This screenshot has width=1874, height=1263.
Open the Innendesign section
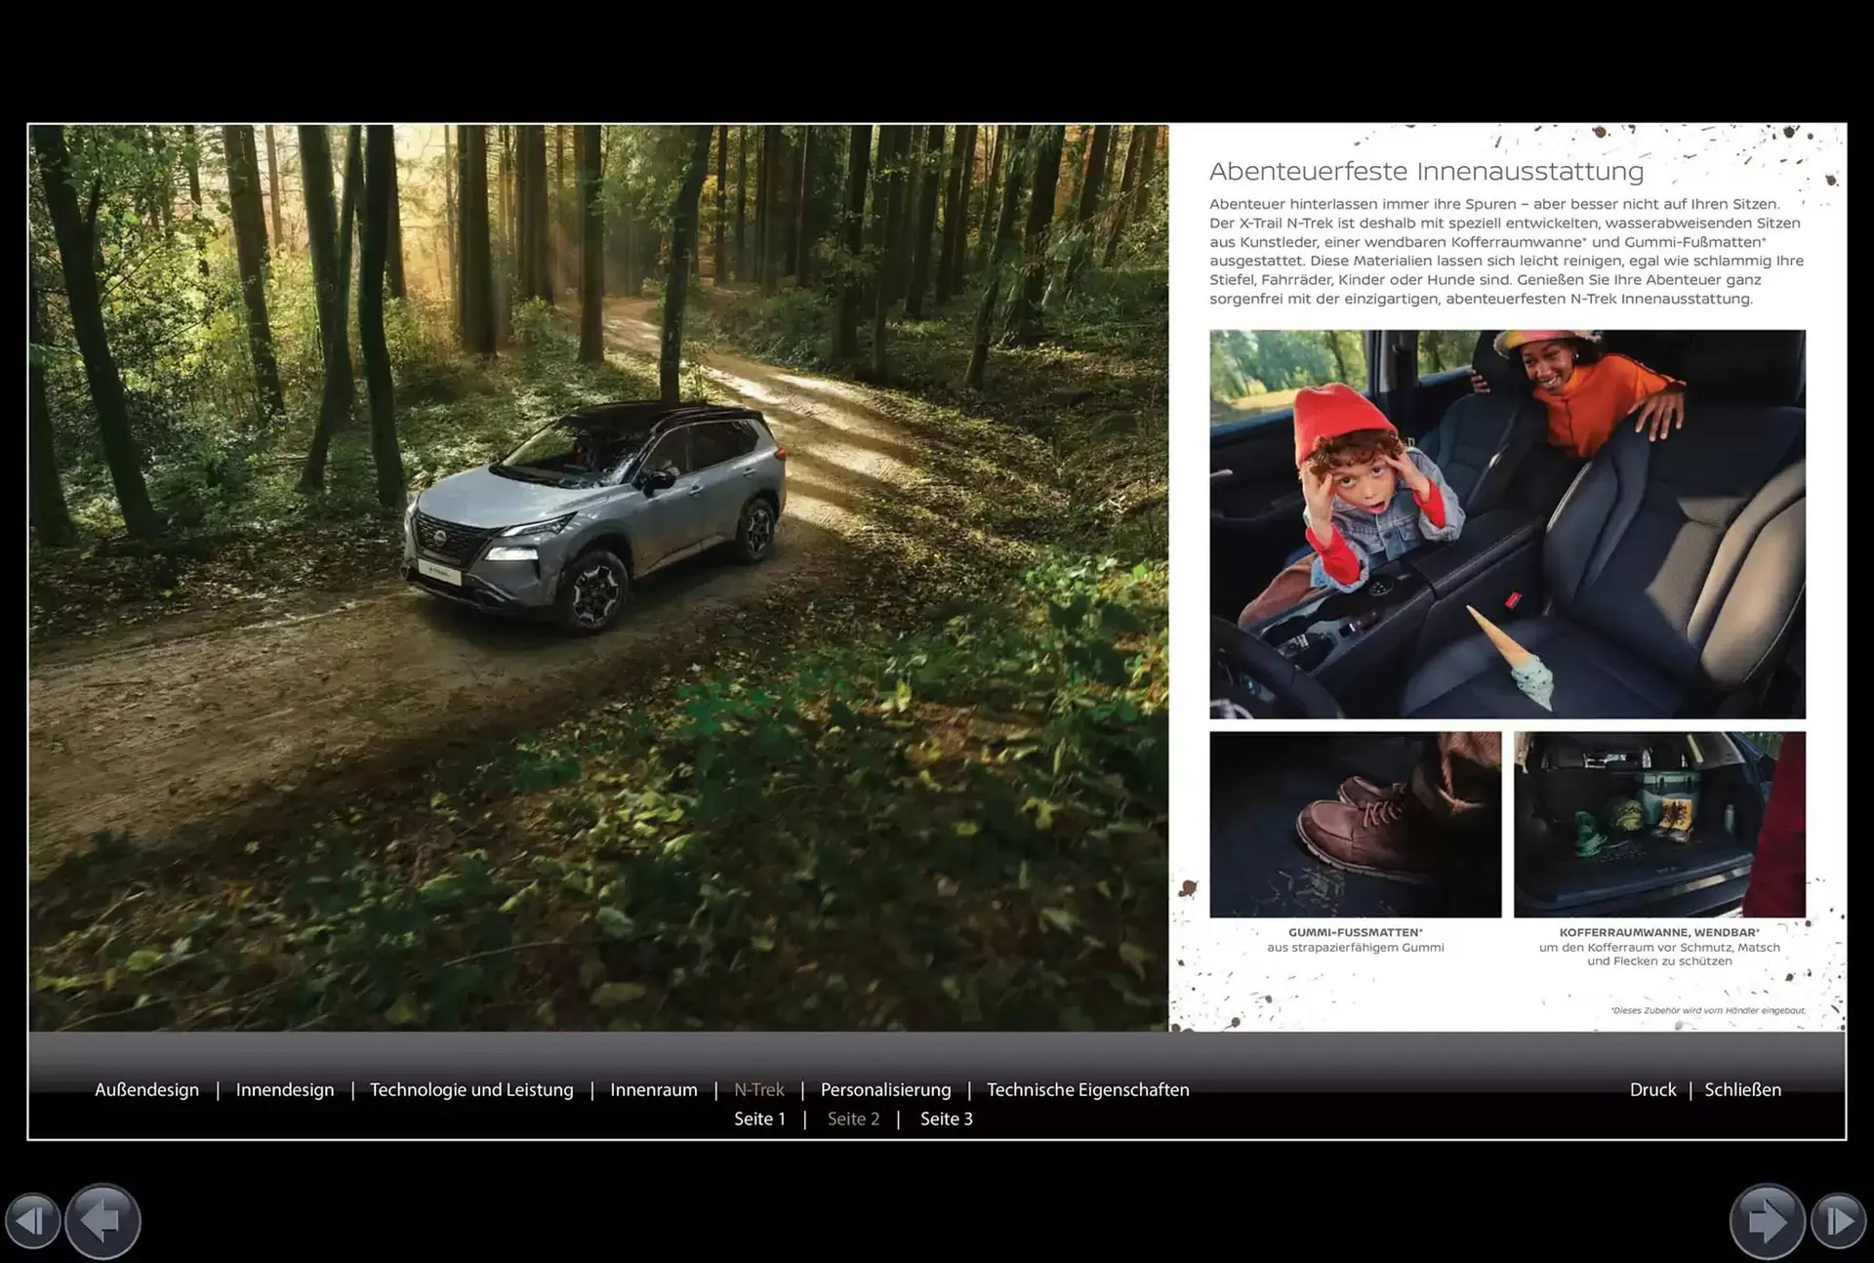pyautogui.click(x=285, y=1089)
